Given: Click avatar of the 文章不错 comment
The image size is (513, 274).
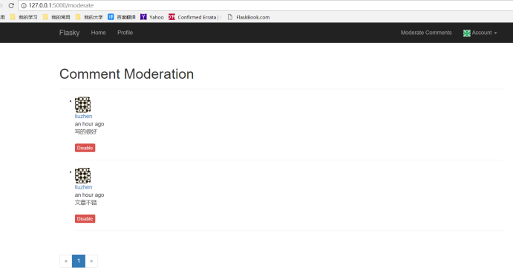Looking at the screenshot, I should (x=82, y=175).
